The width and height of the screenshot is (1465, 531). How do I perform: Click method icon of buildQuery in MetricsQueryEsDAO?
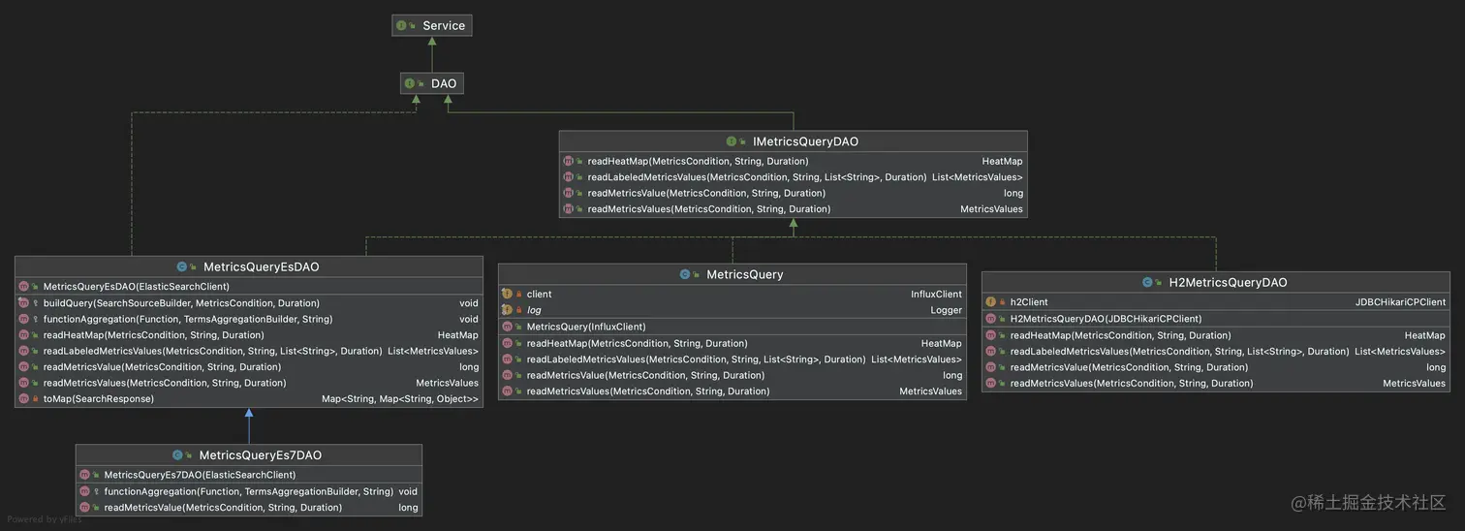point(23,303)
